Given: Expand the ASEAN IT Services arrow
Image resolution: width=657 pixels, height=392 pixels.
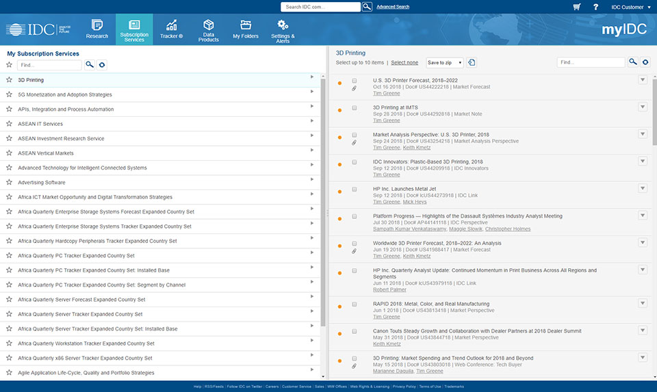Looking at the screenshot, I should (312, 120).
